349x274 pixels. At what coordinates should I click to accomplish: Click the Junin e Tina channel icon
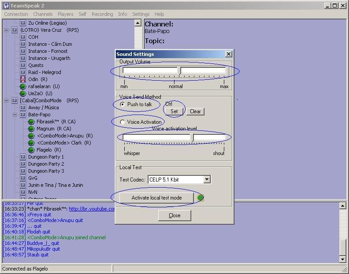pos(23,185)
